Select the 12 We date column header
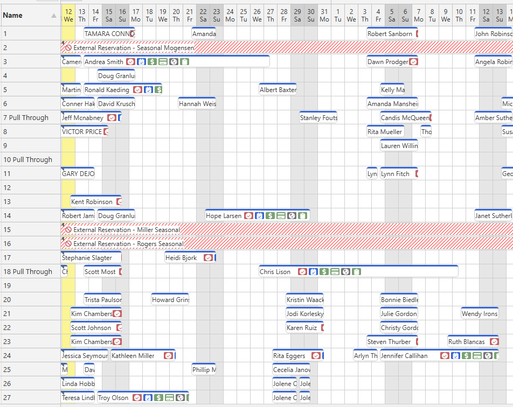Image resolution: width=513 pixels, height=407 pixels. point(68,16)
